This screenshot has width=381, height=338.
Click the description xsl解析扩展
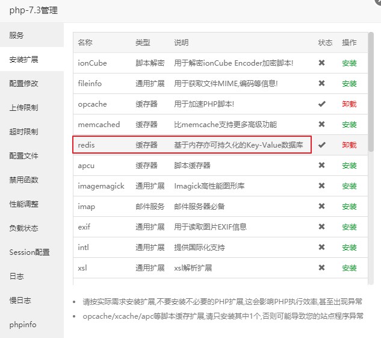click(193, 268)
